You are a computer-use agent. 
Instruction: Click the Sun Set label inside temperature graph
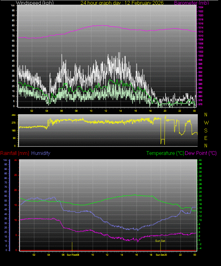point(160,241)
